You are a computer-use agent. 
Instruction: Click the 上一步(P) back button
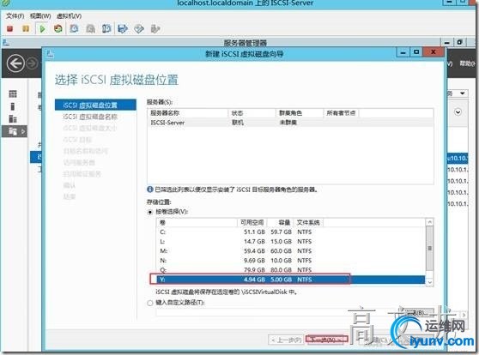[x=286, y=340]
